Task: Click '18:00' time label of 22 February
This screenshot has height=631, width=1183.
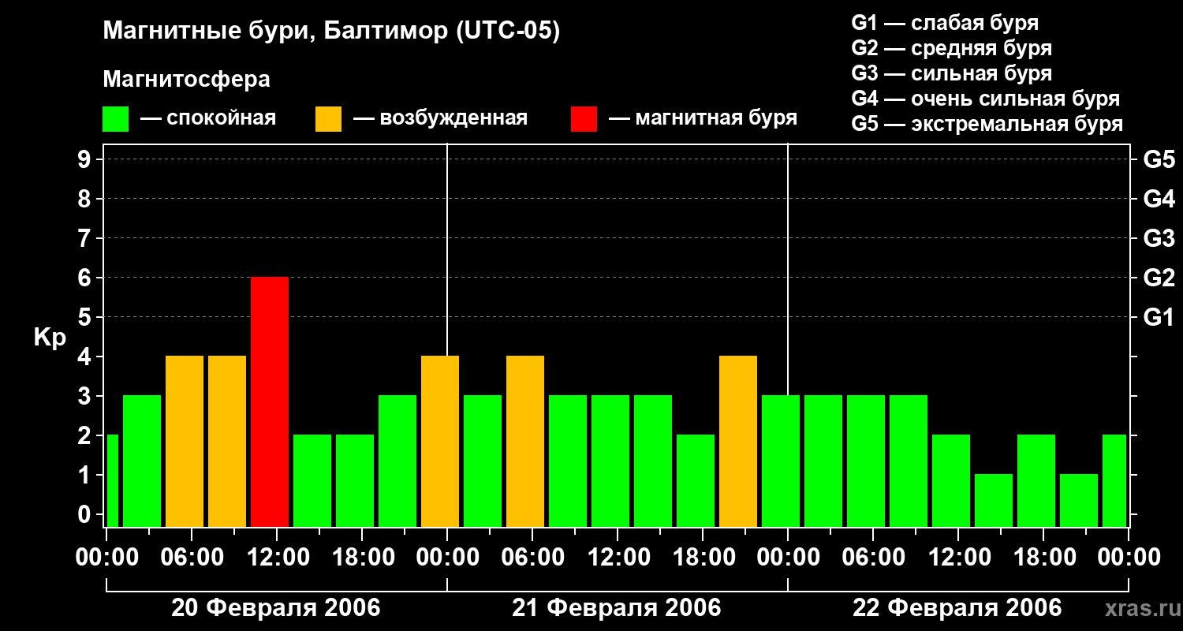Action: (1043, 558)
